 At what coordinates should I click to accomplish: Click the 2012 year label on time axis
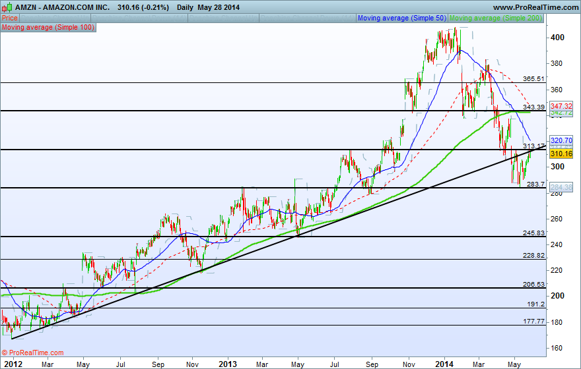pyautogui.click(x=13, y=364)
